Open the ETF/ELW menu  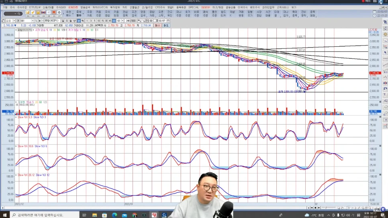tap(35, 7)
